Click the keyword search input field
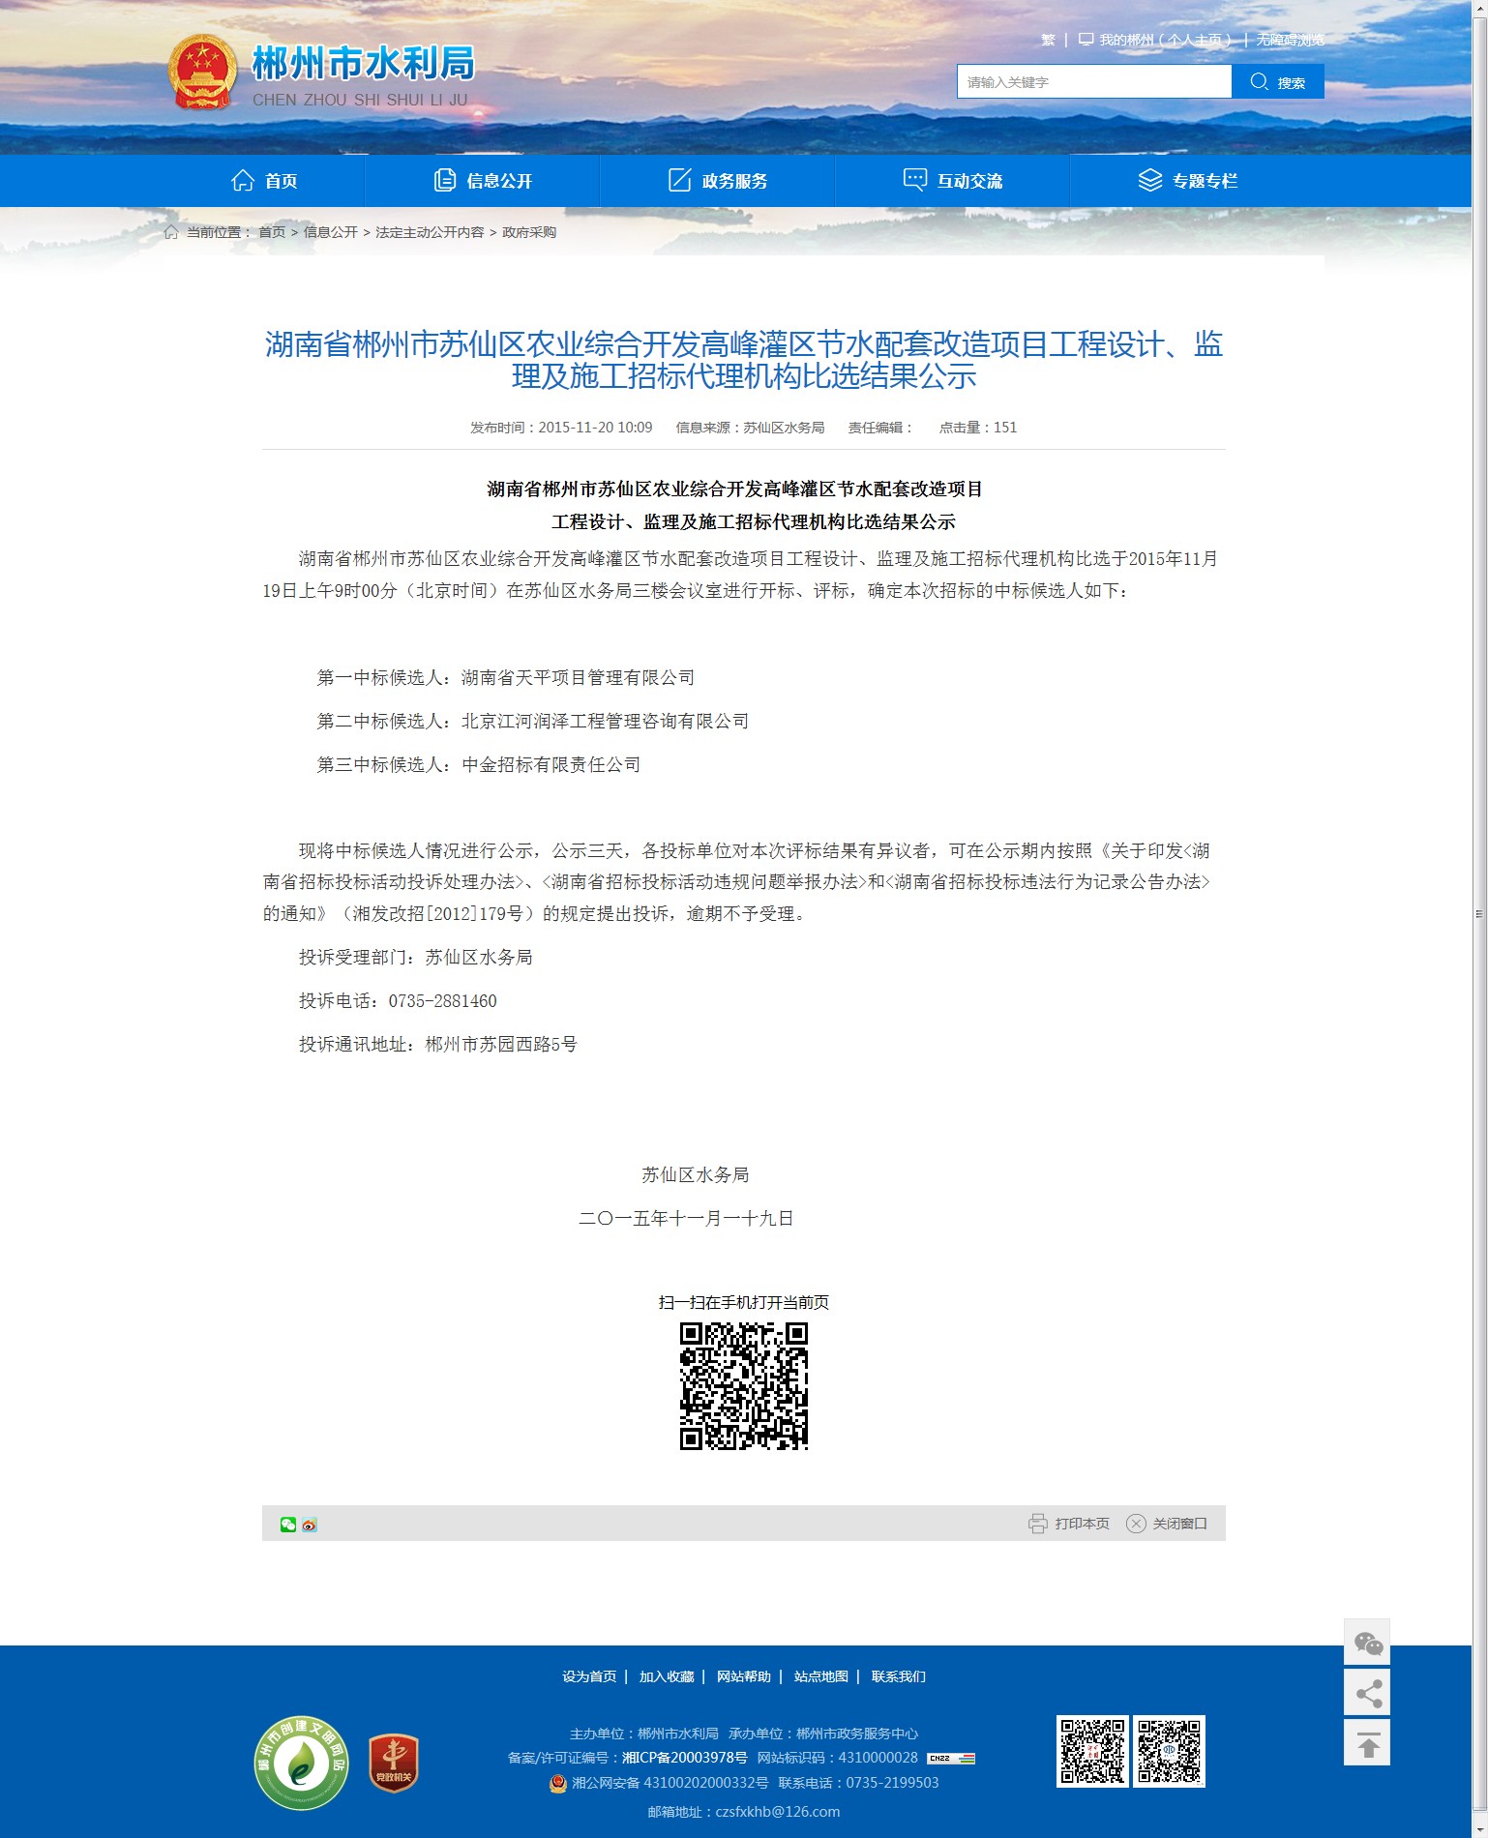Image resolution: width=1488 pixels, height=1838 pixels. (1093, 82)
